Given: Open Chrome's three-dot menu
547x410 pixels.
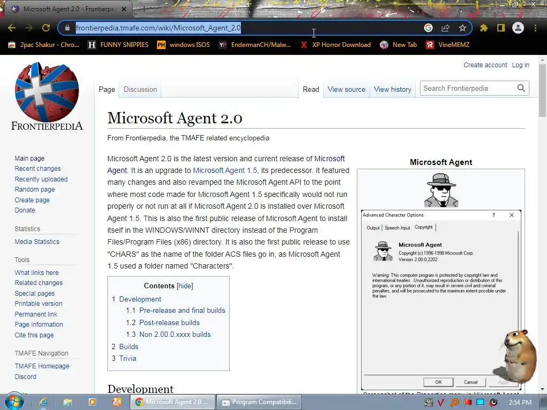Looking at the screenshot, I should click(535, 28).
